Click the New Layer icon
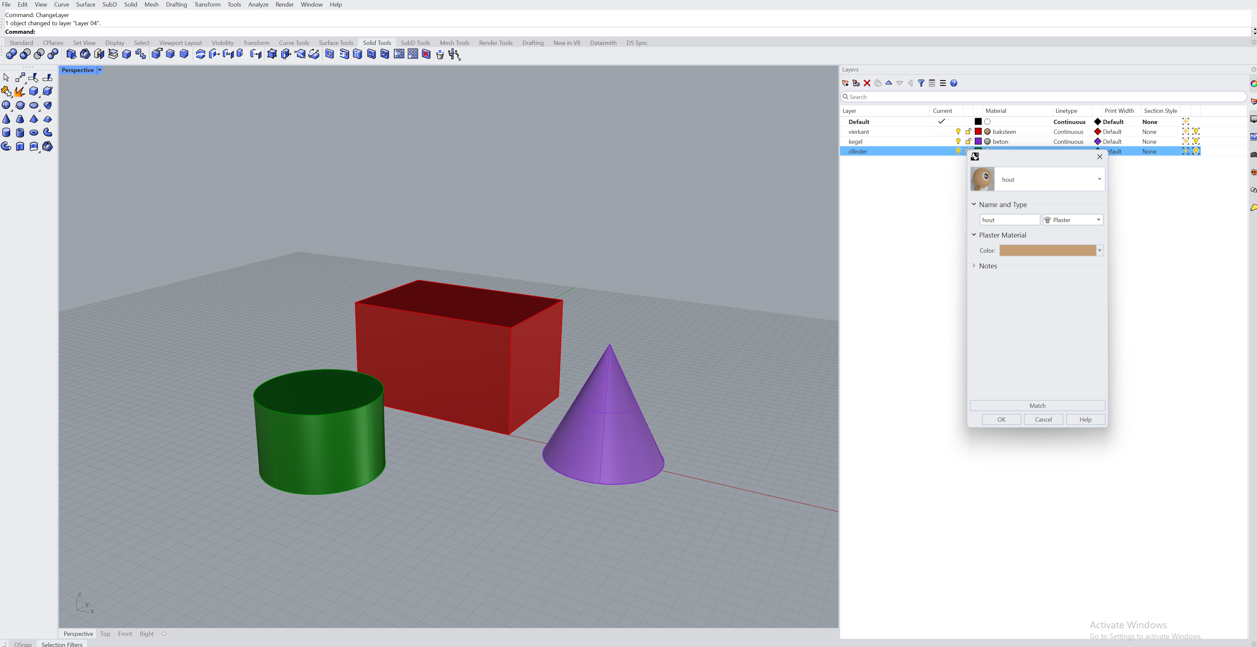This screenshot has width=1257, height=647. (845, 83)
